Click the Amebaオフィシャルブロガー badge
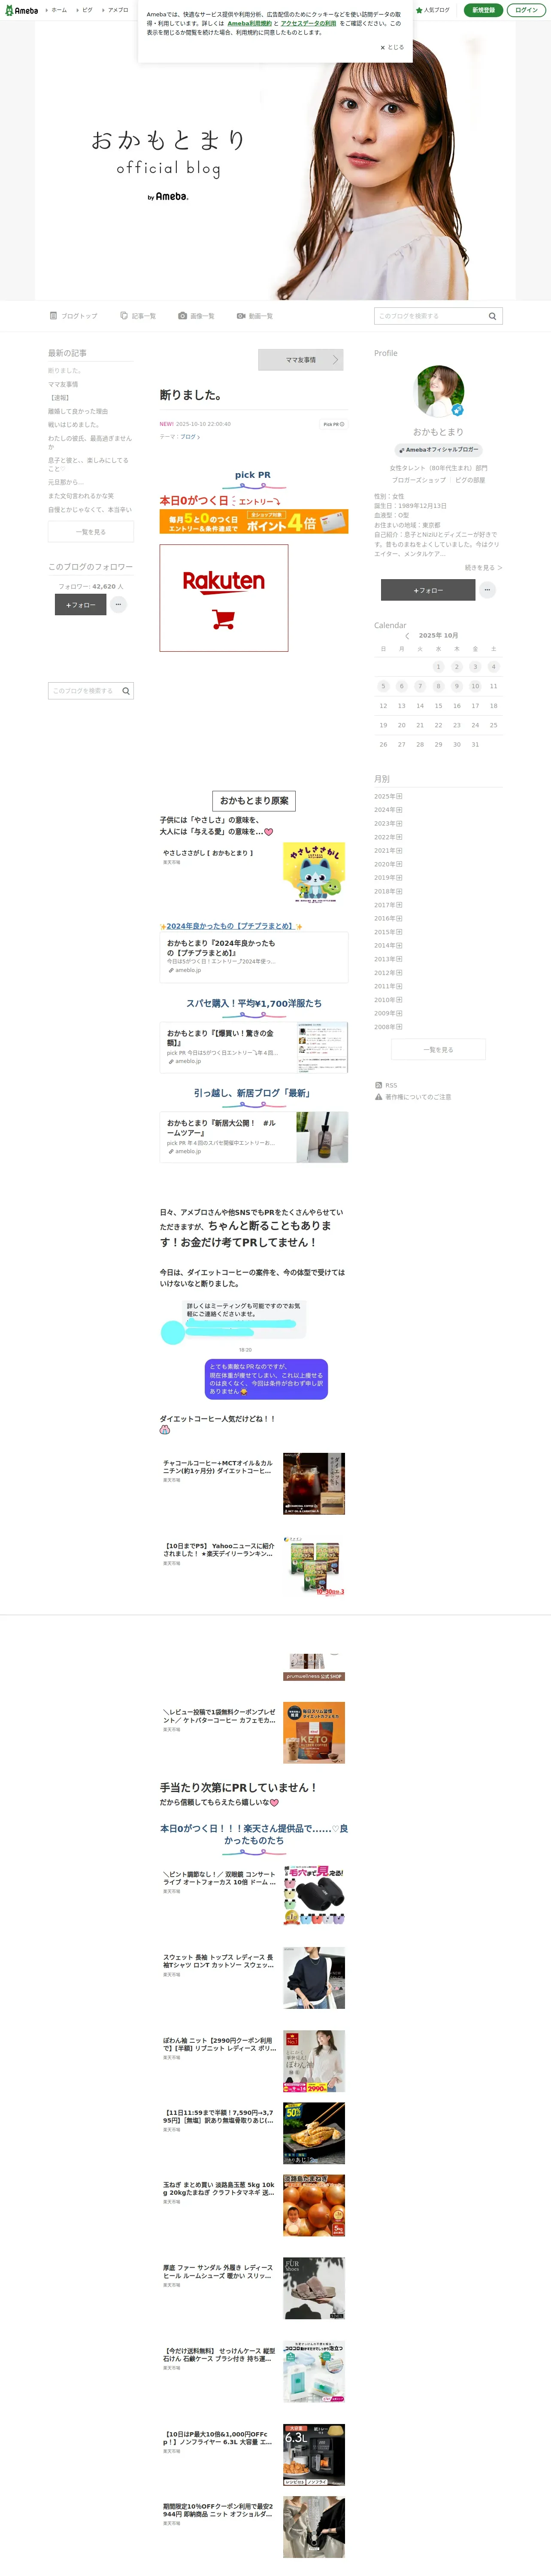This screenshot has width=551, height=2576. click(x=438, y=450)
